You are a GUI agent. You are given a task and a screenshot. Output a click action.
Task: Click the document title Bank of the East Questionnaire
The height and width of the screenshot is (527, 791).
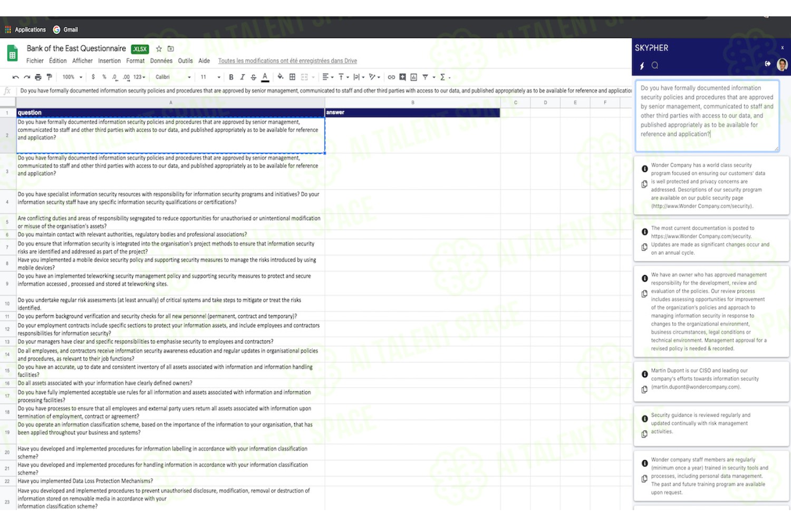pos(76,48)
